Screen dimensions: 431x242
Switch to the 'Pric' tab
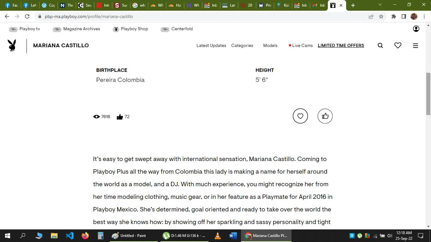(x=265, y=5)
